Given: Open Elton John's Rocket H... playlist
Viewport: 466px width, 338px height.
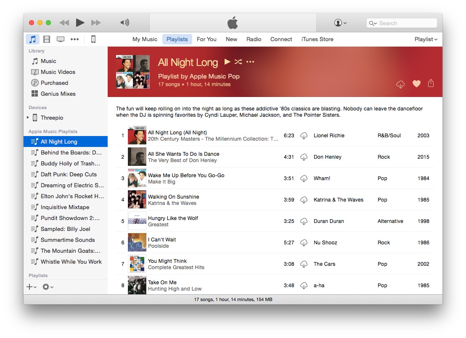Looking at the screenshot, I should coord(65,196).
